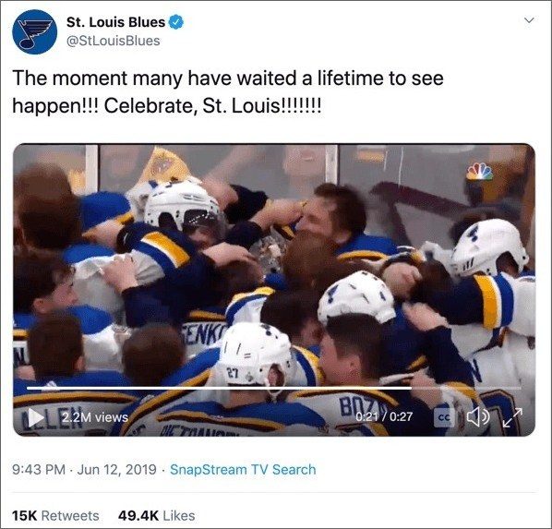Viewport: 552px width, 529px height.
Task: Click the 9:43 PM Jun 12, 2019 timestamp
Action: click(x=84, y=470)
